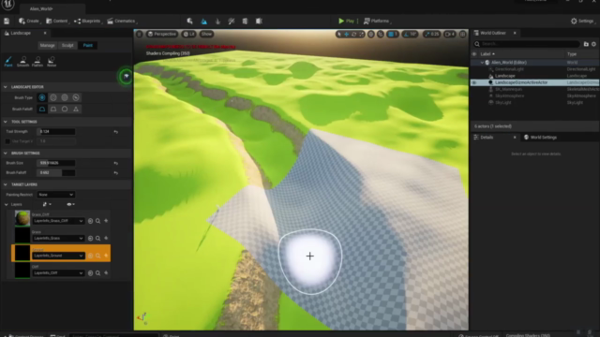
Task: Toggle world/local coordinate system globe
Action: 371,35
